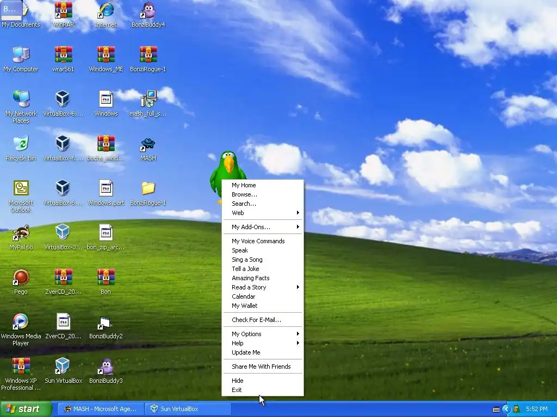This screenshot has height=417, width=557.
Task: Click the Microsoft Outlook icon
Action: point(21,188)
